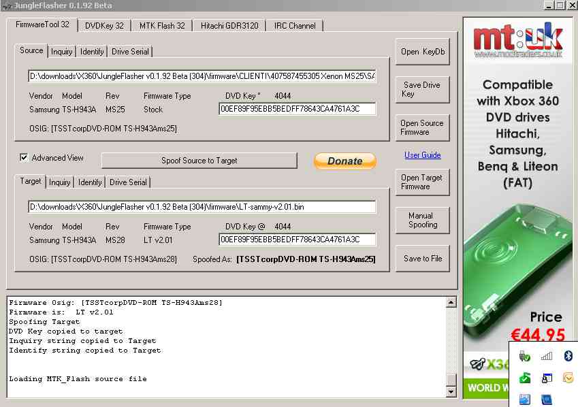Viewport: 578px width, 407px height.
Task: Open the DVDKey 32 tab
Action: 104,26
